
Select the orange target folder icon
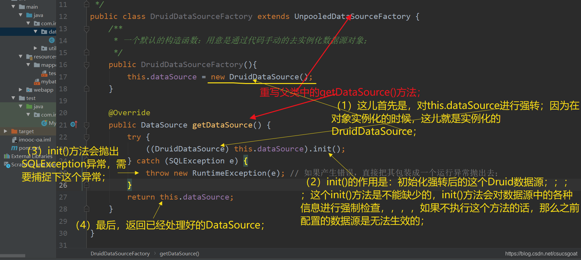point(14,131)
